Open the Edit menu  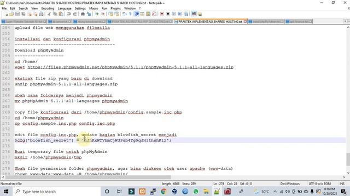tap(13, 9)
